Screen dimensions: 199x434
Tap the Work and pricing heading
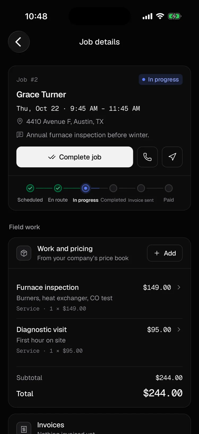(x=65, y=249)
